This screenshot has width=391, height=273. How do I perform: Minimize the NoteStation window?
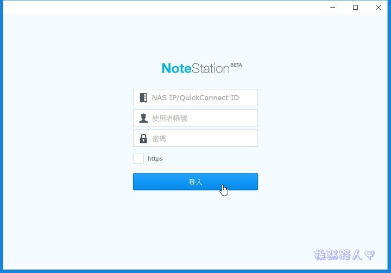[x=333, y=8]
